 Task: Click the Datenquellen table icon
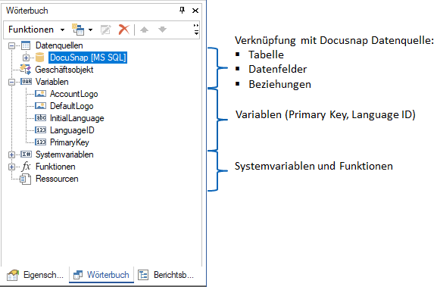tap(26, 45)
